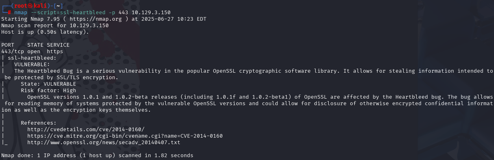Click the 443/tcp open https result line

click(x=32, y=51)
